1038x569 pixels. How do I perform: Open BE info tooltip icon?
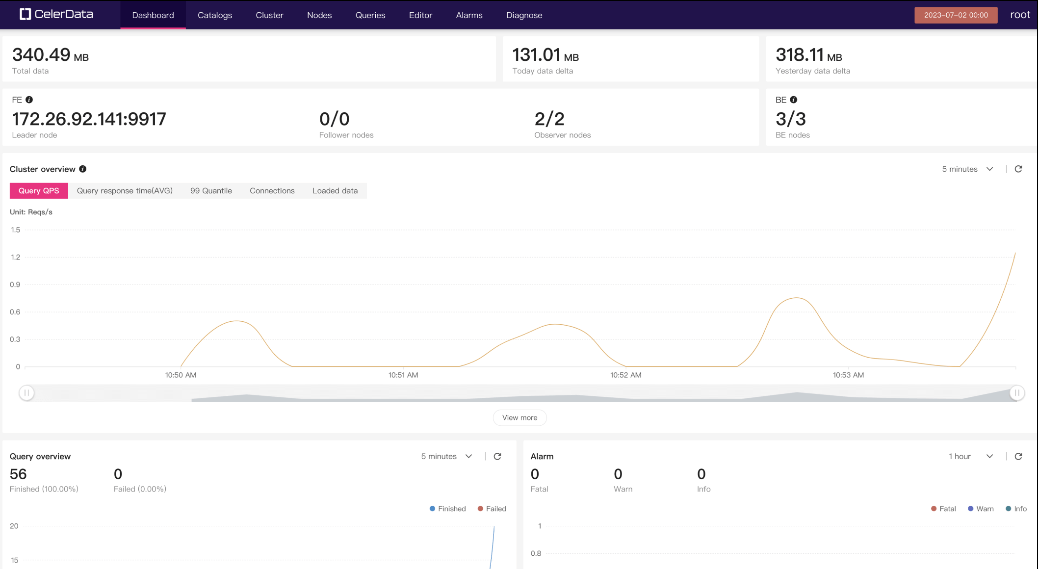point(794,100)
